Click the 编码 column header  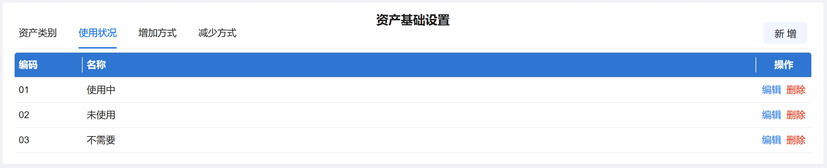28,65
